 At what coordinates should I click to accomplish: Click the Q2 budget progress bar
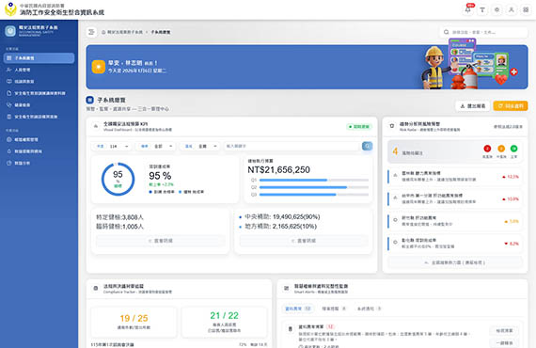point(314,187)
